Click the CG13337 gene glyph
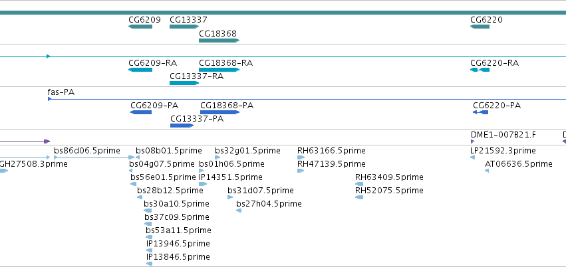This screenshot has width=566, height=267. (x=184, y=27)
